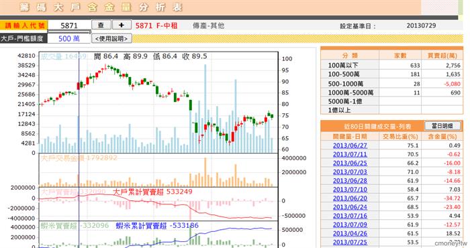Click the 1,635 net buy value
The image size is (470, 248).
coord(453,74)
